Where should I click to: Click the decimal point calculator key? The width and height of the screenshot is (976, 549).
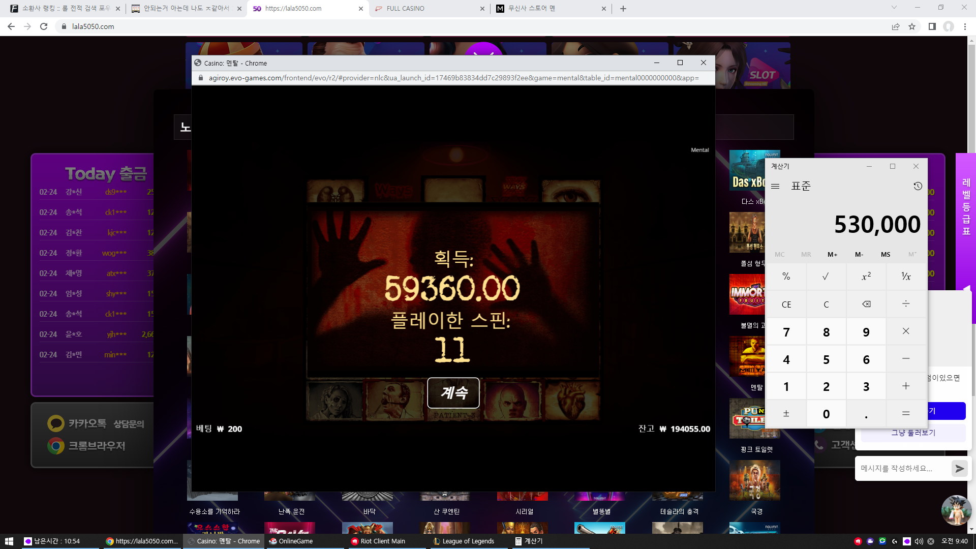(866, 414)
